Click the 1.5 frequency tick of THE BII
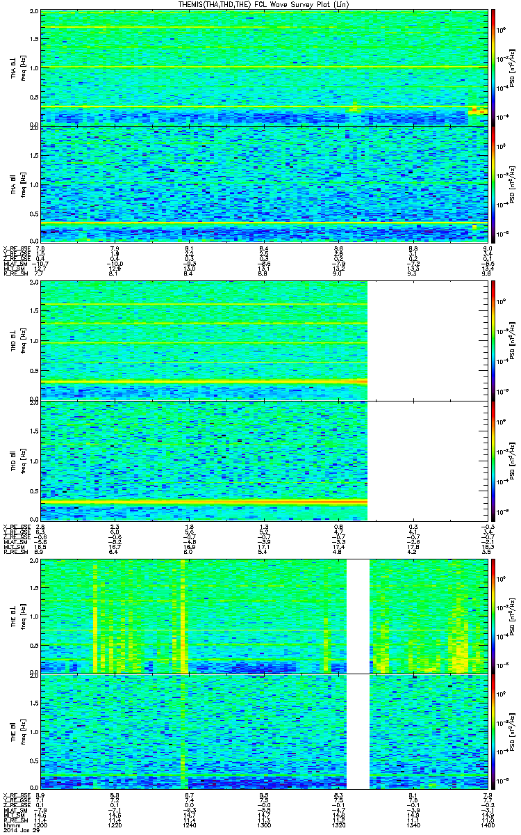The image size is (521, 835). [x=35, y=703]
